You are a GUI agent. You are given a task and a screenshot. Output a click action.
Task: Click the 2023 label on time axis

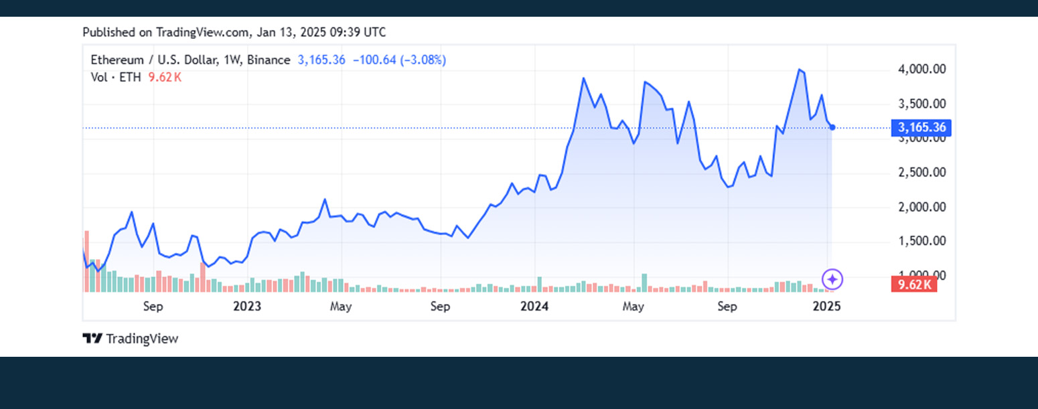pyautogui.click(x=246, y=307)
